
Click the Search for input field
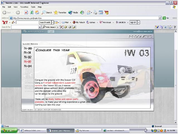click(x=25, y=27)
